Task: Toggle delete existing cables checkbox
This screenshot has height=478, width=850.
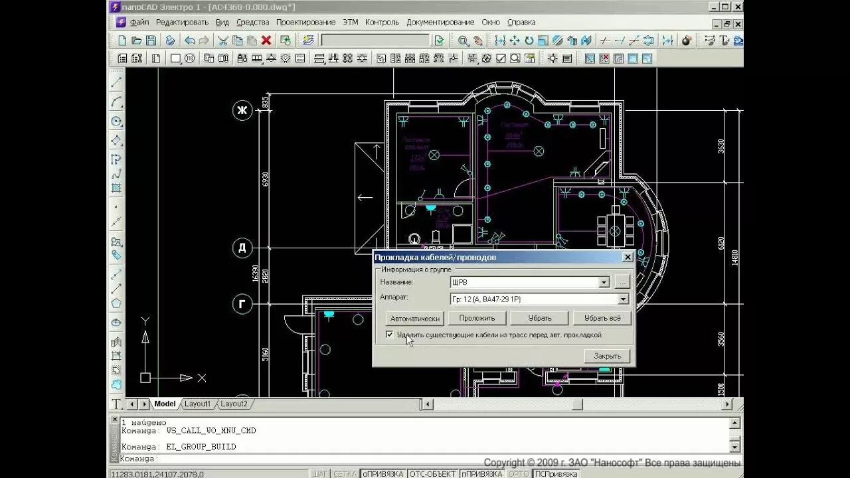Action: (x=389, y=335)
